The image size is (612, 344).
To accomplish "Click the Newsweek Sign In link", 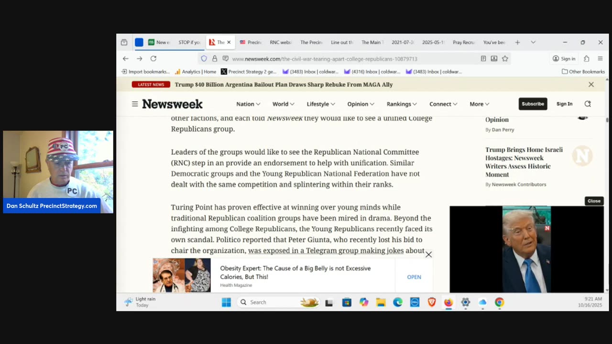I will pyautogui.click(x=564, y=104).
